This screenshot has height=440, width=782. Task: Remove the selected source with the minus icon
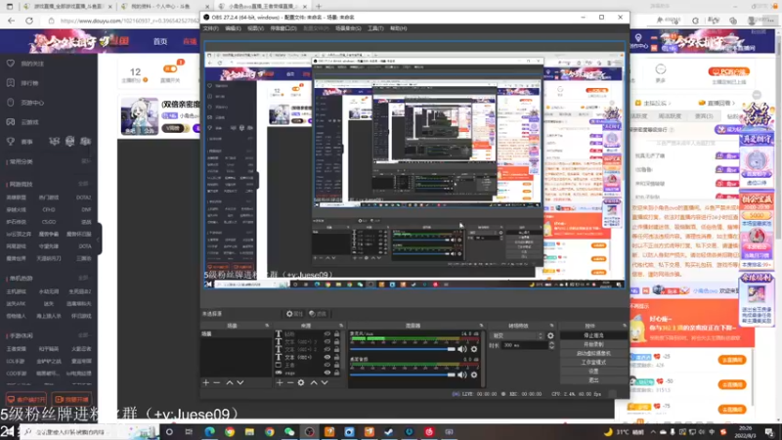coord(289,382)
